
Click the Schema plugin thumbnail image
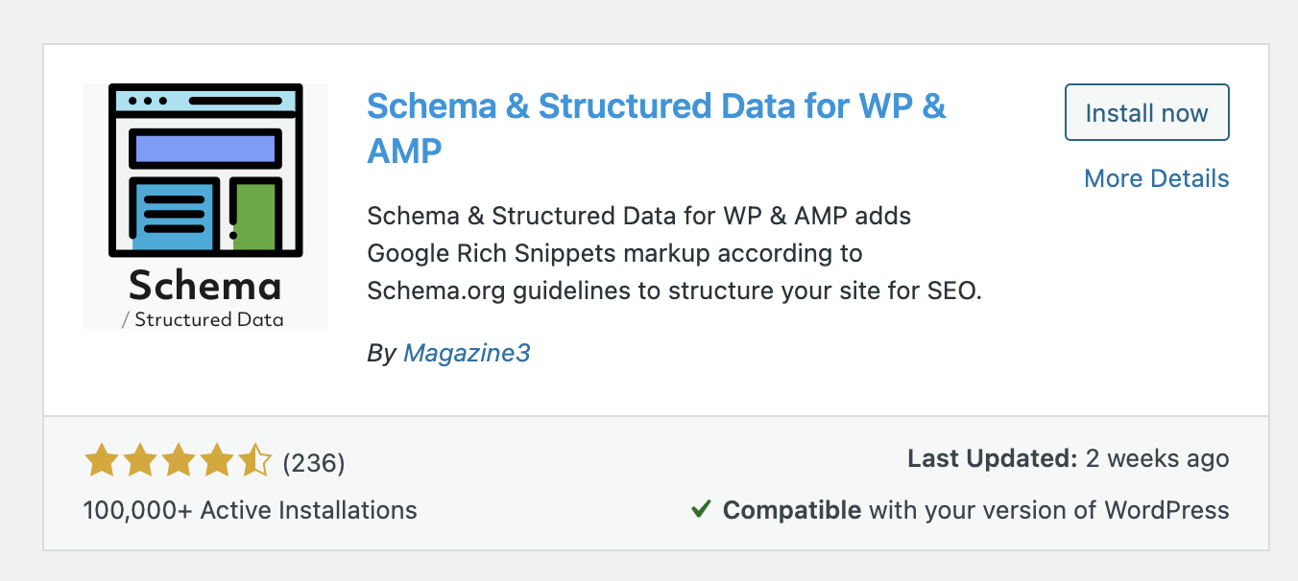[x=205, y=206]
